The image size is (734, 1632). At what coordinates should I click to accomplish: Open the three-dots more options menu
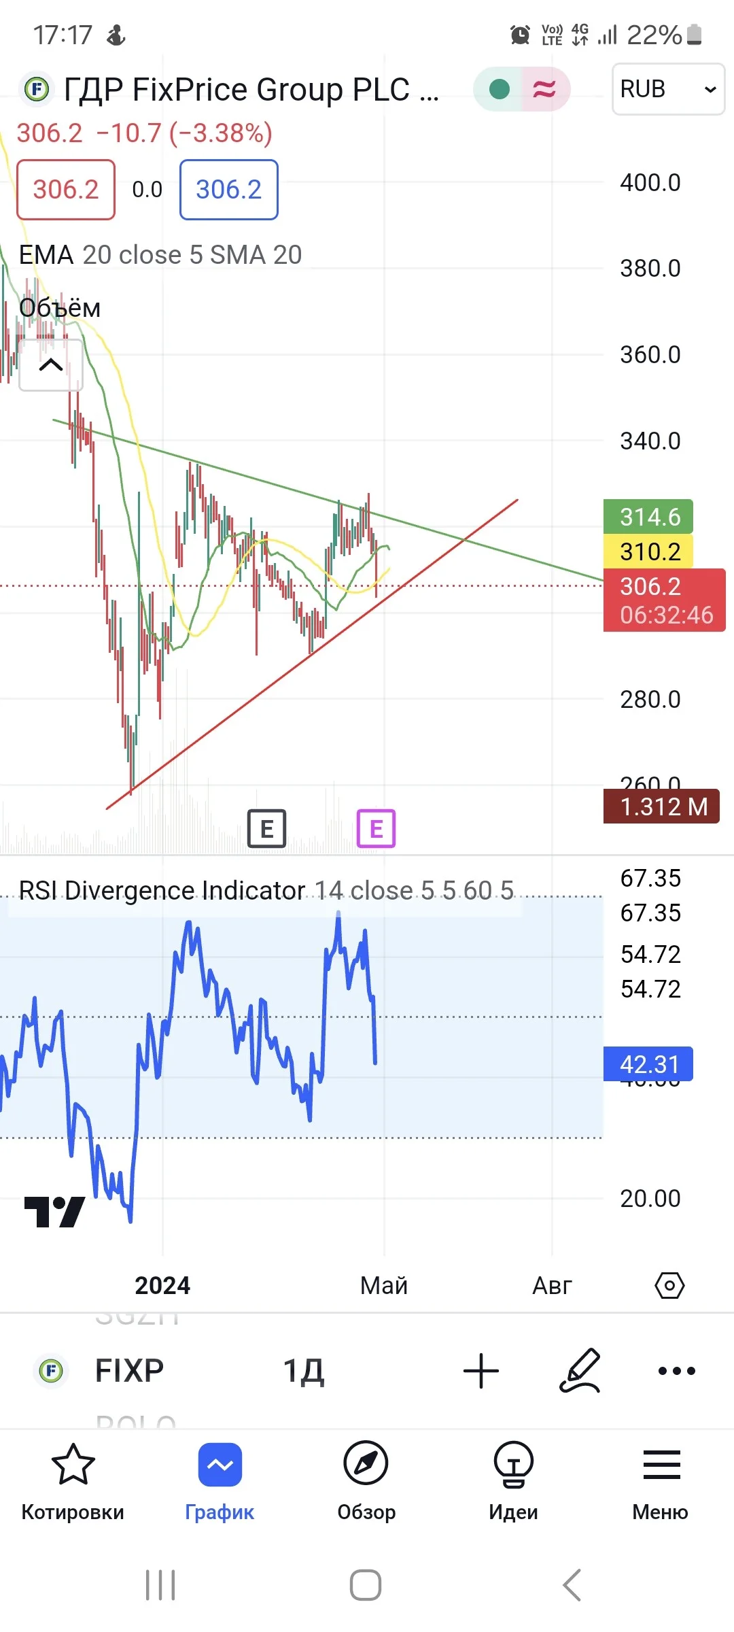[677, 1371]
